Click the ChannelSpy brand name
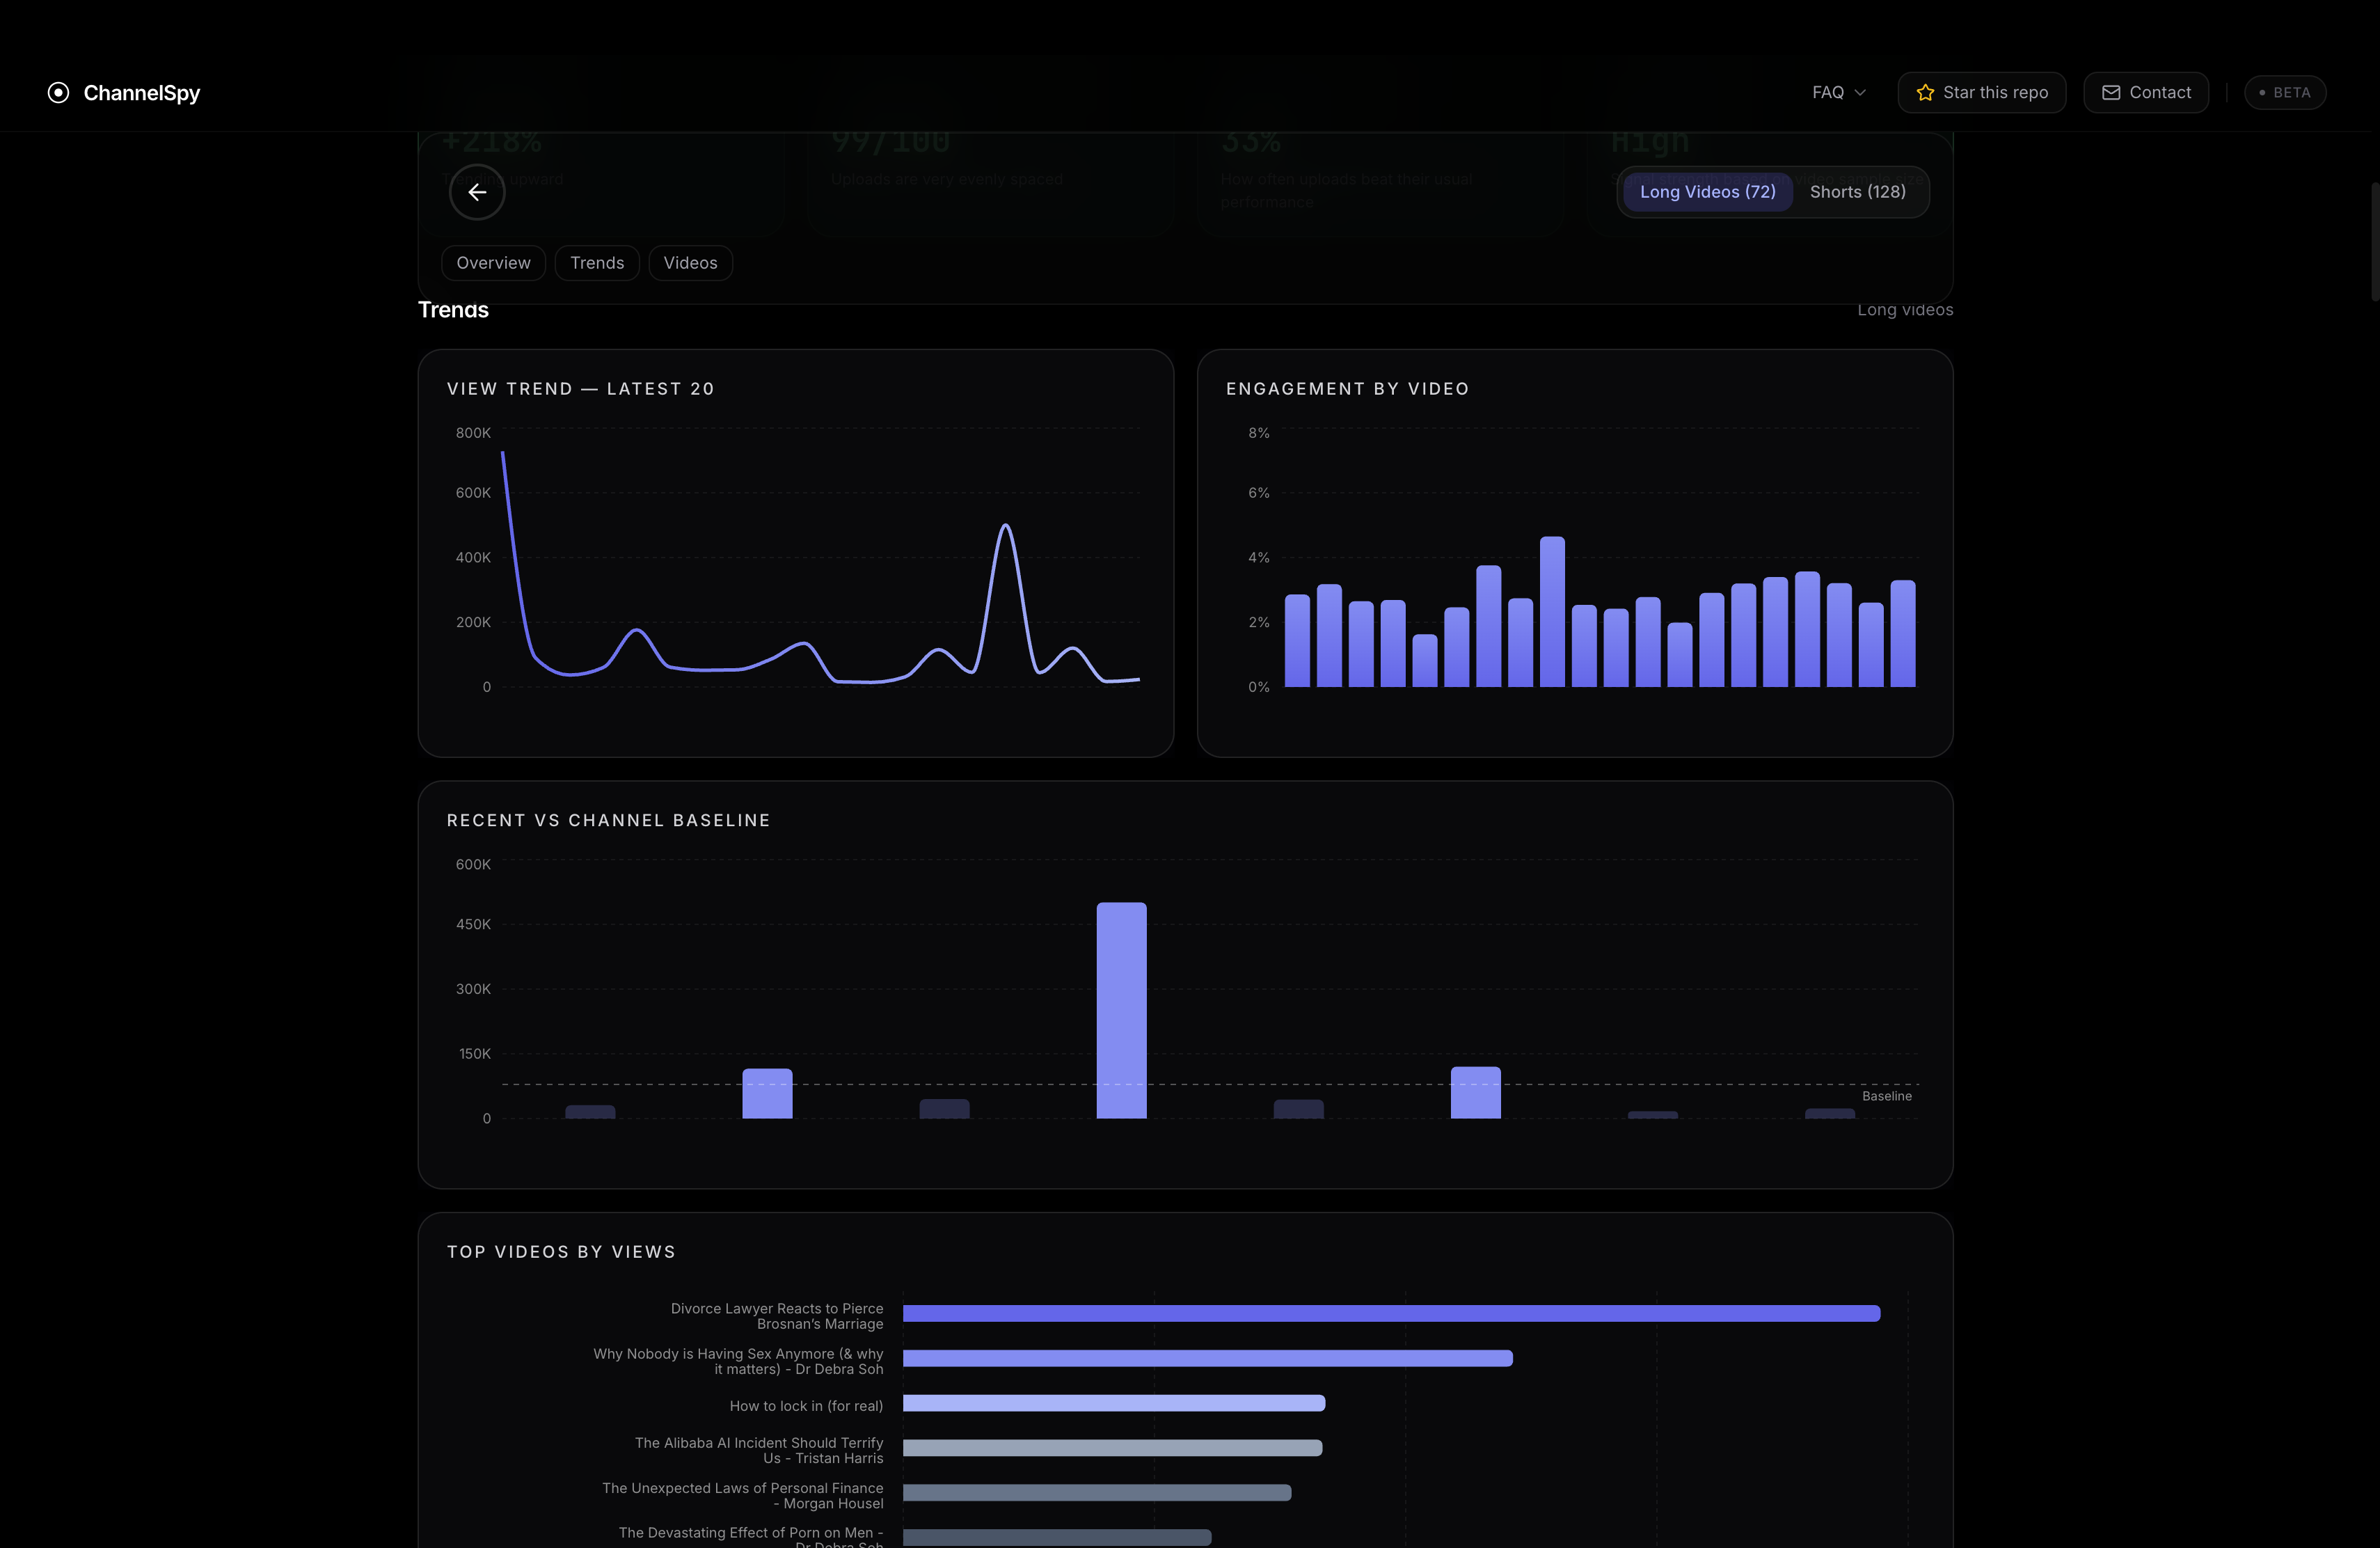This screenshot has width=2380, height=1548. 142,93
